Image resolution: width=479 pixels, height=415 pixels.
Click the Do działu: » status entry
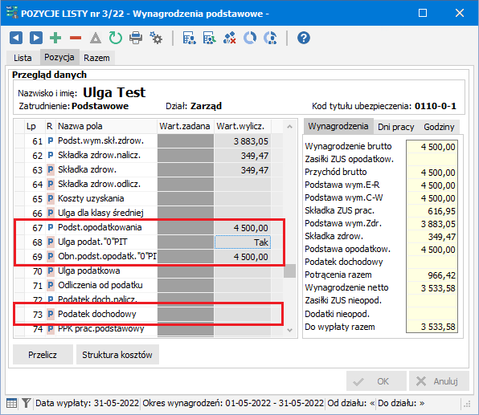(x=401, y=403)
